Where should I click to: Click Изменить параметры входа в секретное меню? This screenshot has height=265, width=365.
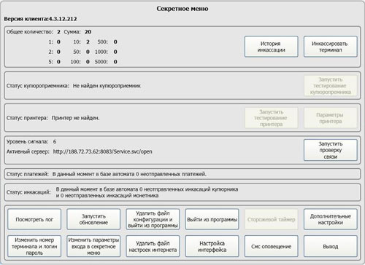point(93,246)
